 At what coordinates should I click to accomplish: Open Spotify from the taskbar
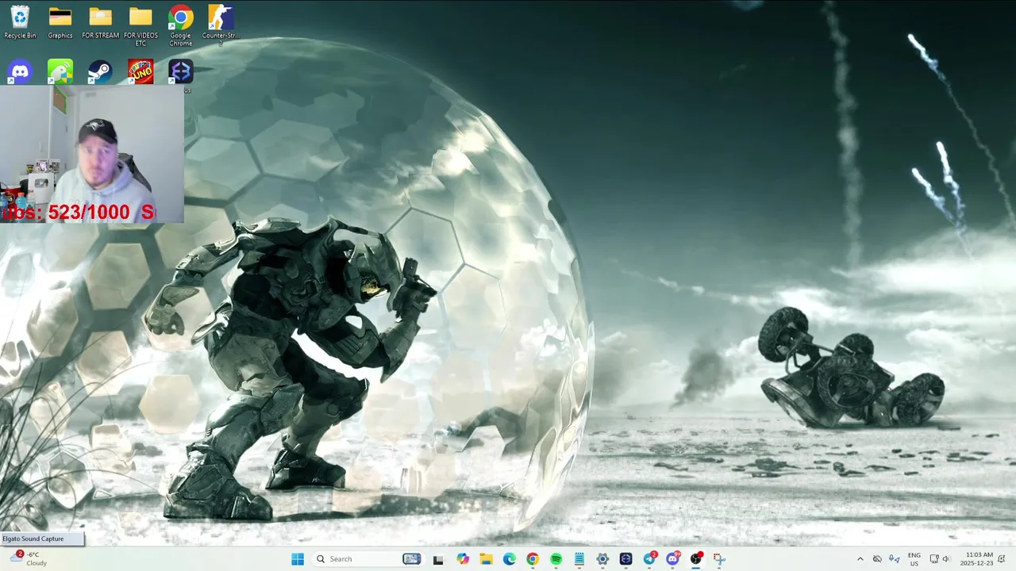(x=556, y=559)
